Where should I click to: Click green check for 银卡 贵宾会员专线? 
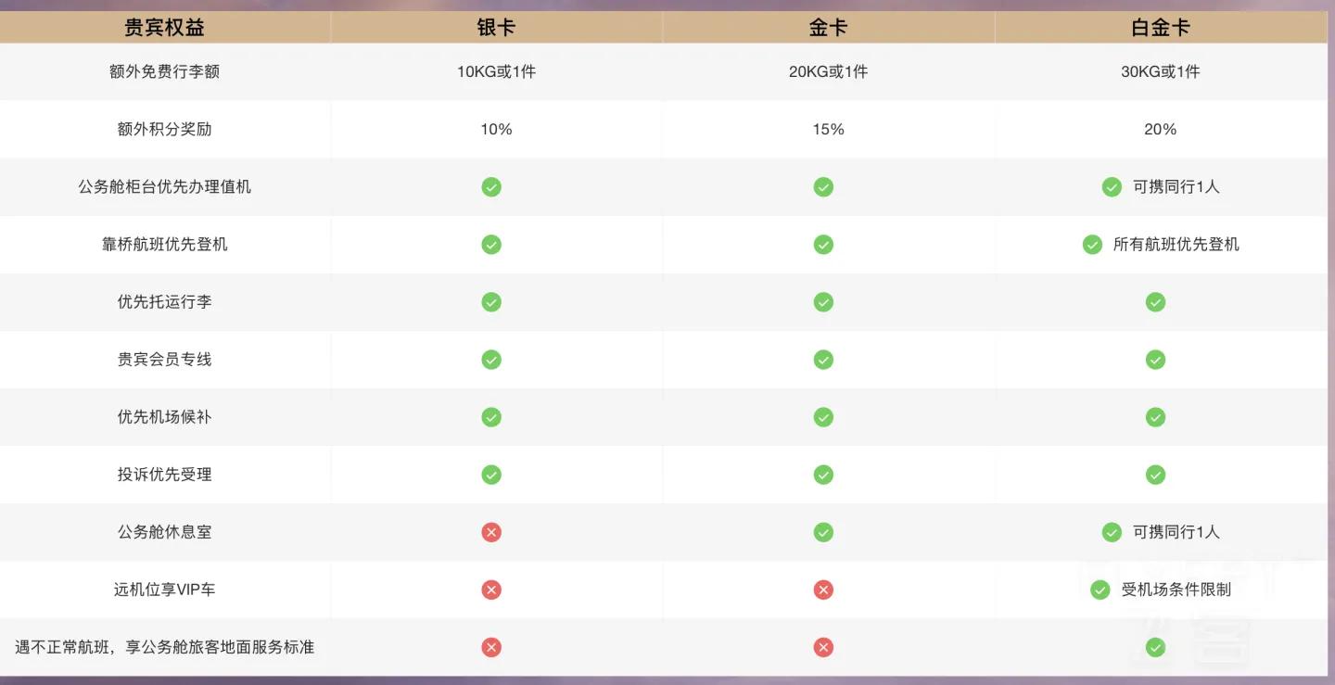pyautogui.click(x=491, y=360)
